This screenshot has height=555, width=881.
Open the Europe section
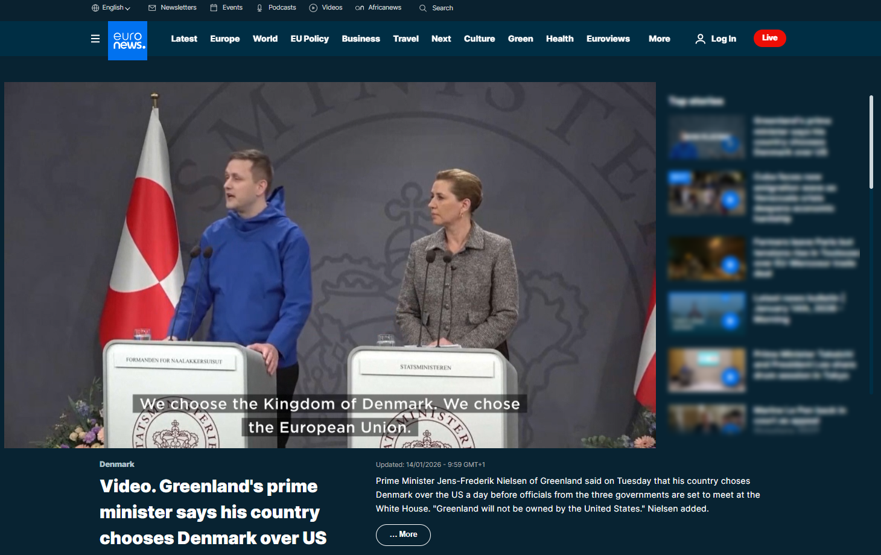tap(224, 39)
